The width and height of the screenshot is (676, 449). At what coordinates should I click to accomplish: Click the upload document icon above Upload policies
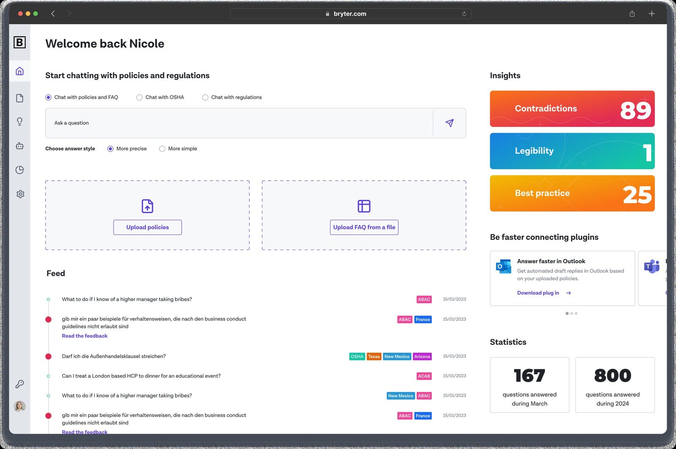point(147,206)
